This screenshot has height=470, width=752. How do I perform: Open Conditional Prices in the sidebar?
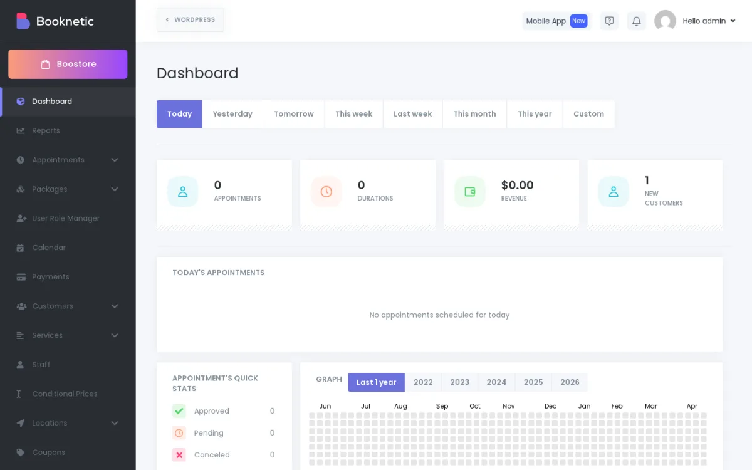[68, 394]
